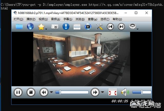The width and height of the screenshot is (164, 111).
Task: Mute the sound with speaker icon
Action: point(125,92)
